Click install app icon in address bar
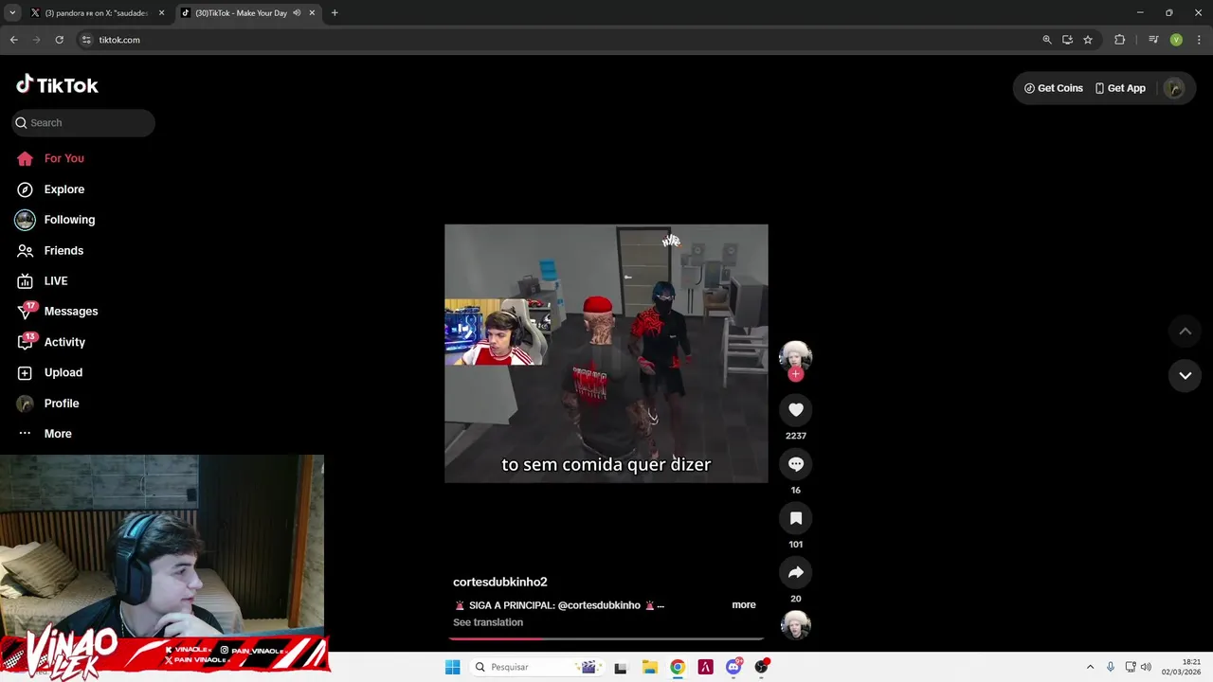 1067,40
